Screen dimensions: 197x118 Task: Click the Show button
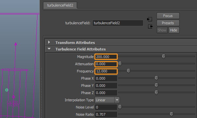[x=162, y=30]
